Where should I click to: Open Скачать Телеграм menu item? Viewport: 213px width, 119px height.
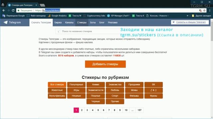tap(41, 22)
